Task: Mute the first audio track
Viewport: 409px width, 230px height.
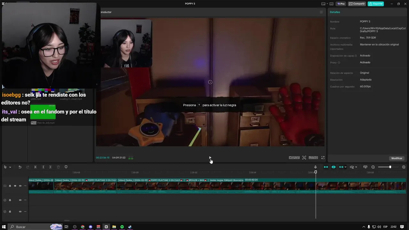Action: point(20,200)
